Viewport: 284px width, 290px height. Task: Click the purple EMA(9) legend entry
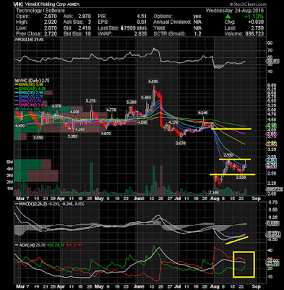pyautogui.click(x=27, y=101)
